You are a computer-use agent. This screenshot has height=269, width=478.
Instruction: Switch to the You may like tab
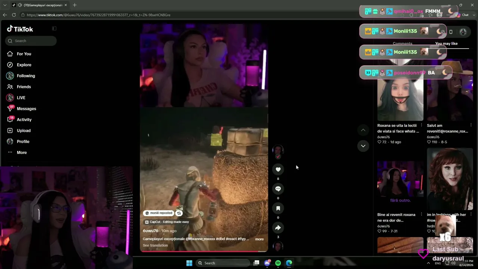446,44
